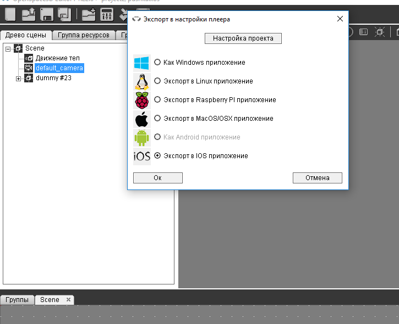This screenshot has width=399, height=324.
Task: Click the dummy #23 node icon
Action: [x=29, y=78]
